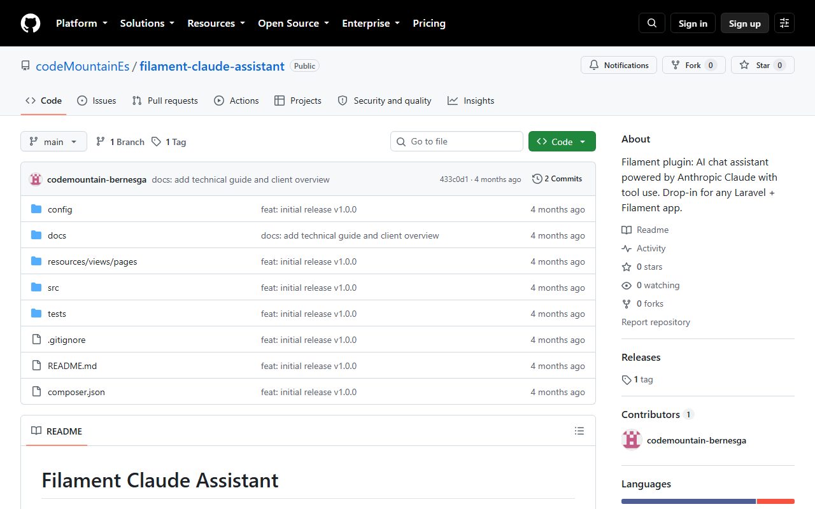This screenshot has height=509, width=815.
Task: Expand the Enterprise menu
Action: click(371, 23)
